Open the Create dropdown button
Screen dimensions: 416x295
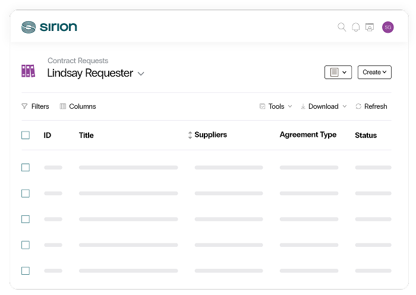(x=374, y=72)
